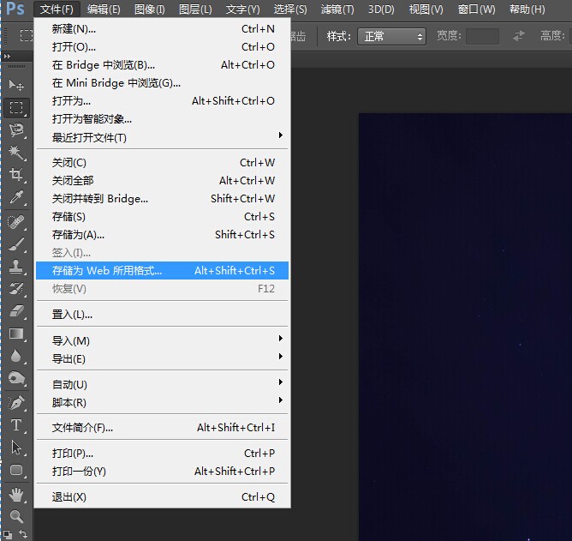Open the 样式 (Style) dropdown

click(x=392, y=37)
